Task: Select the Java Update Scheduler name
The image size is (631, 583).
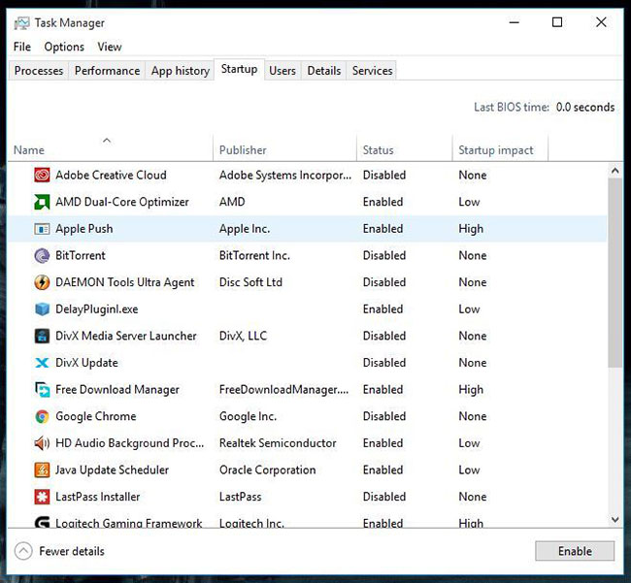Action: [112, 470]
